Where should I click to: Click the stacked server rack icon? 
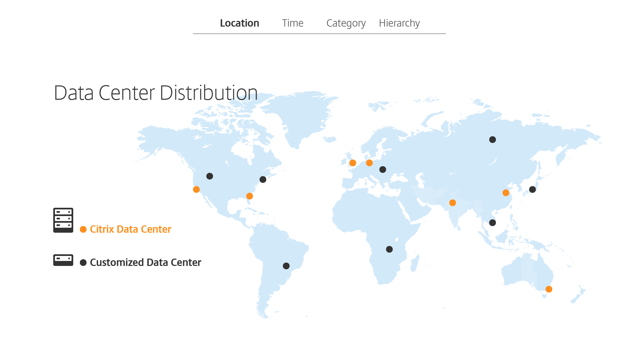[63, 220]
